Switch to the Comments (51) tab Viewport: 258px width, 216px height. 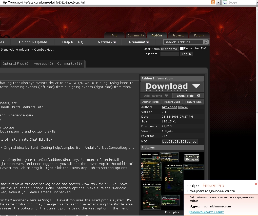(x=69, y=64)
